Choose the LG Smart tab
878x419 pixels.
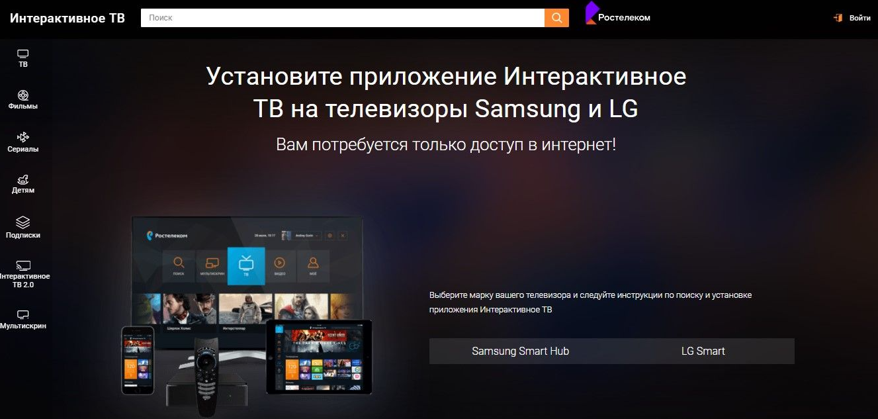[703, 351]
